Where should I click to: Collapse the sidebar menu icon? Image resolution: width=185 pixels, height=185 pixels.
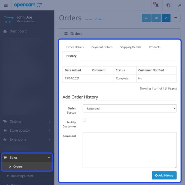click(6, 5)
